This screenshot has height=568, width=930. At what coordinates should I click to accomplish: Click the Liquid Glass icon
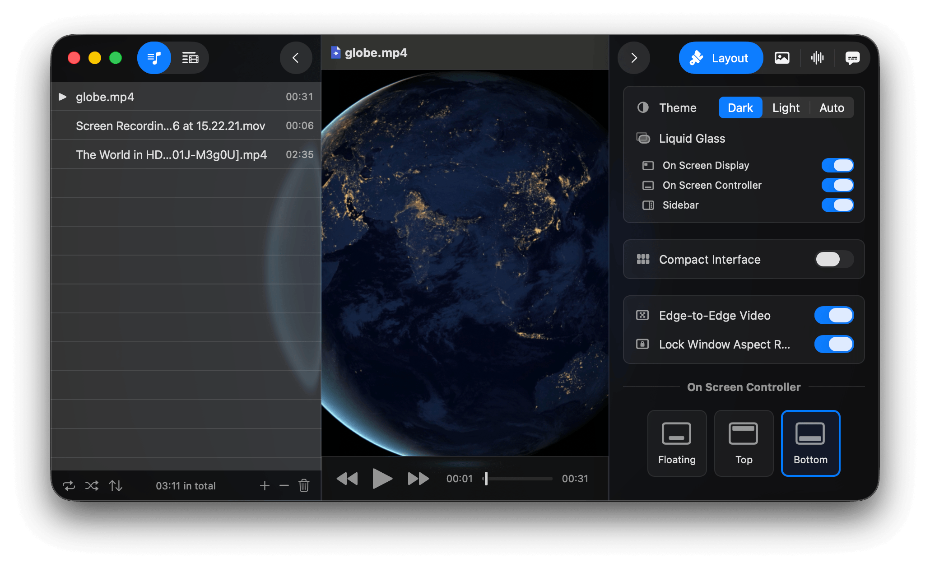click(643, 138)
